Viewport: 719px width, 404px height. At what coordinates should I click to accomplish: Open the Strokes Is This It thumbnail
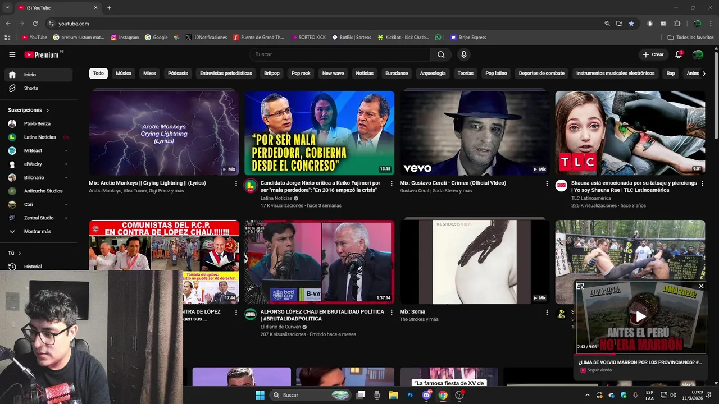pos(475,262)
